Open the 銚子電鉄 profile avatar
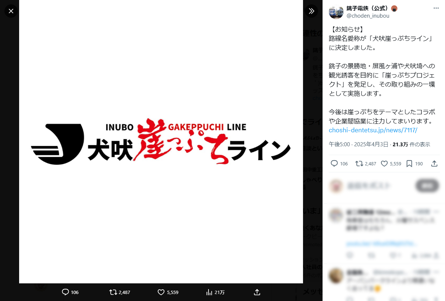Image resolution: width=445 pixels, height=301 pixels. click(336, 12)
